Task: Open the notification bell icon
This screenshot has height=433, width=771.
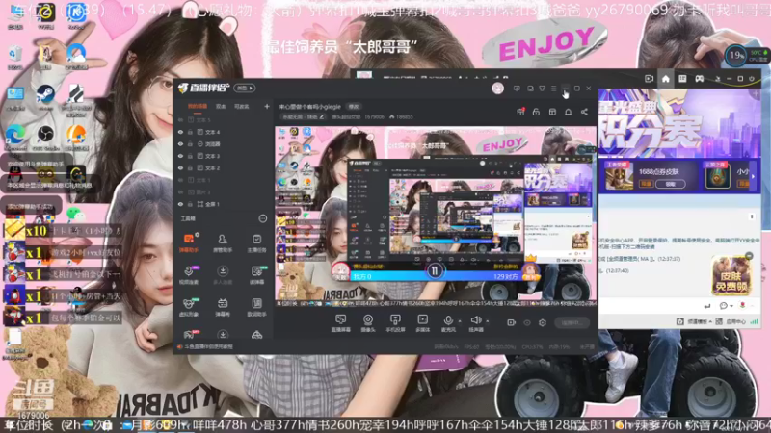Action: coord(568,112)
